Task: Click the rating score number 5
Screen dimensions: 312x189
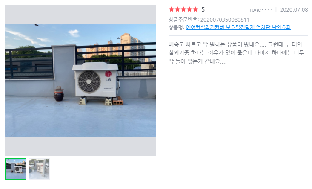Action: pyautogui.click(x=203, y=9)
